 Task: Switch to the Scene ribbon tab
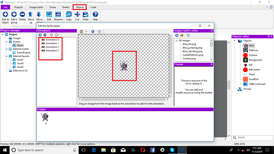(53, 7)
